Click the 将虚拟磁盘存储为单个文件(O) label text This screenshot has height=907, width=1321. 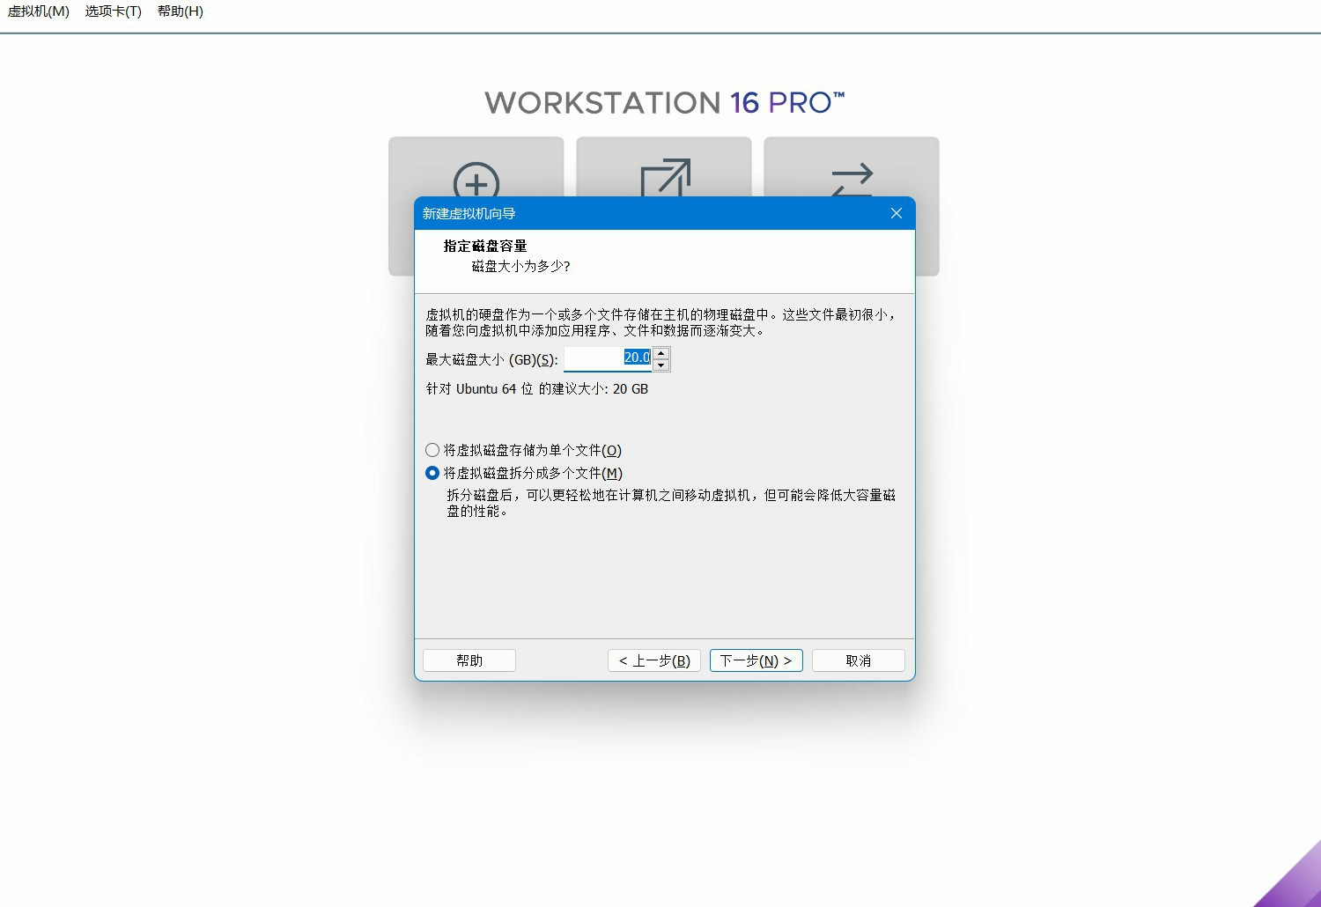coord(533,450)
